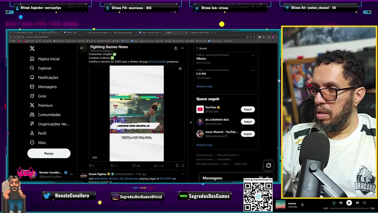Click Termos de Serviço footer link
This screenshot has width=378, height=213.
tap(204, 155)
